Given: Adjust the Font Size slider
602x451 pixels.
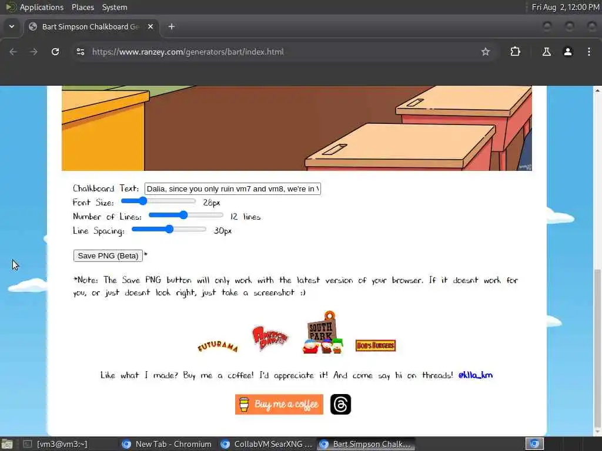Looking at the screenshot, I should 158,201.
